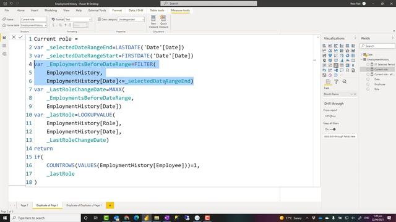This screenshot has width=396, height=222.
Task: Select the Line chart visual
Action: (324, 51)
